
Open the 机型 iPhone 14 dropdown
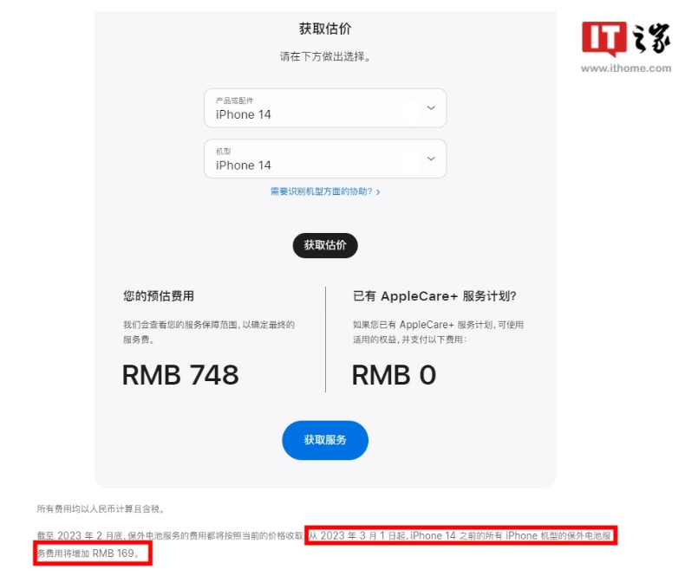[325, 159]
